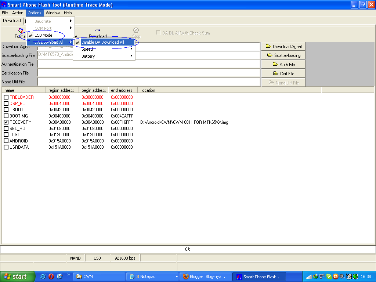Click the Nand Util File input field

click(149, 82)
